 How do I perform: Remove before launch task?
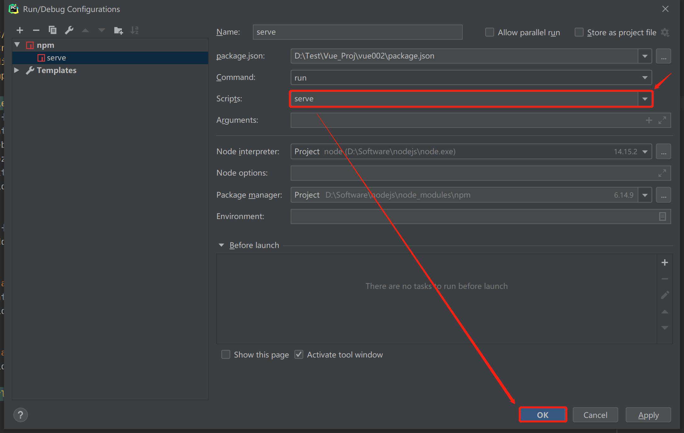(665, 279)
